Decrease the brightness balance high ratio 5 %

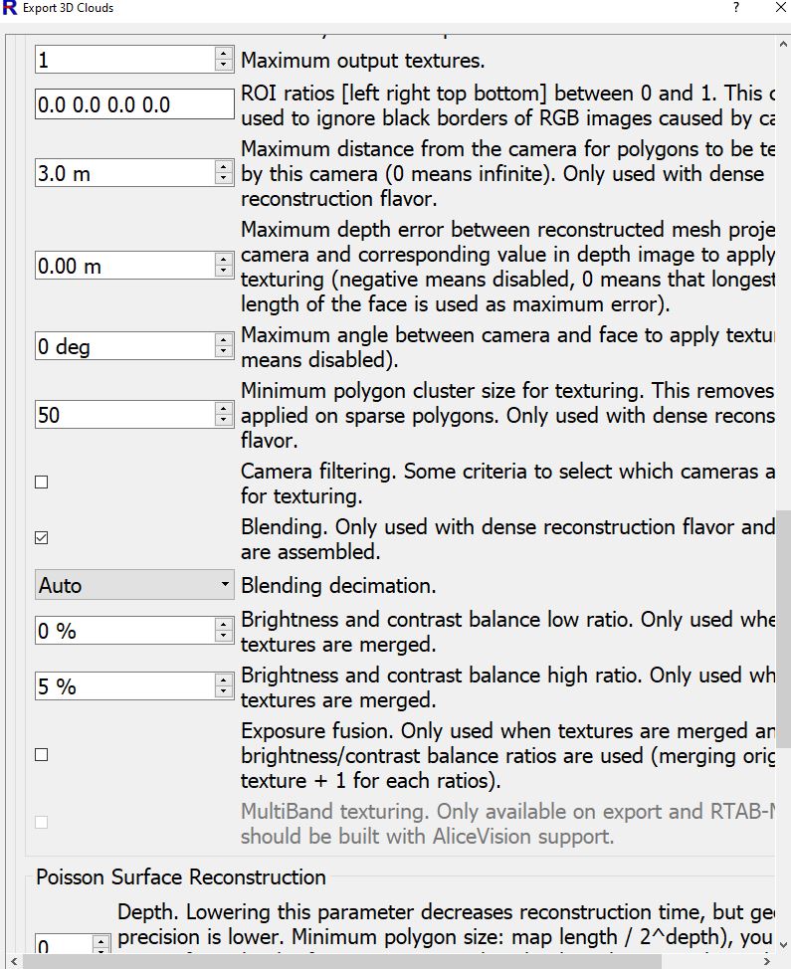pos(223,692)
